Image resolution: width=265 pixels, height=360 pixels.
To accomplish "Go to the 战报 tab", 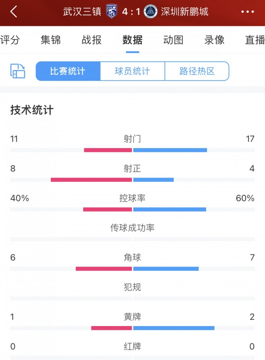I will (92, 40).
